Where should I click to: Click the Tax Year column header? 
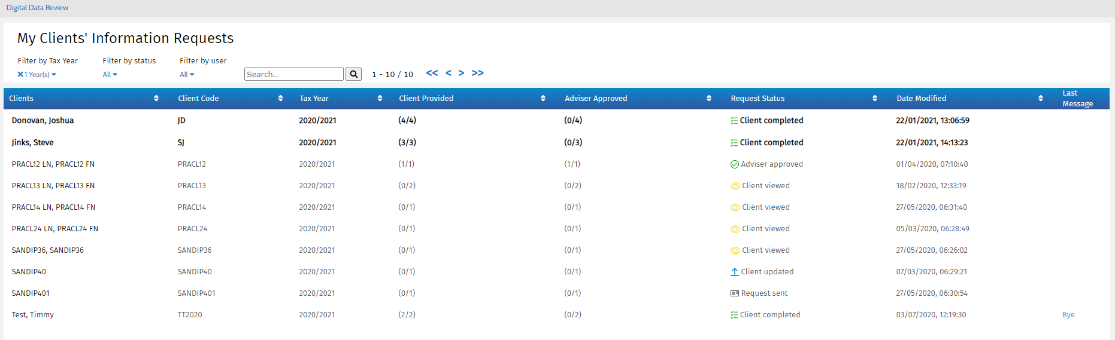[314, 99]
